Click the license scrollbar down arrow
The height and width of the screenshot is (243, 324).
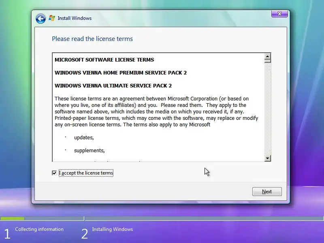click(x=267, y=158)
